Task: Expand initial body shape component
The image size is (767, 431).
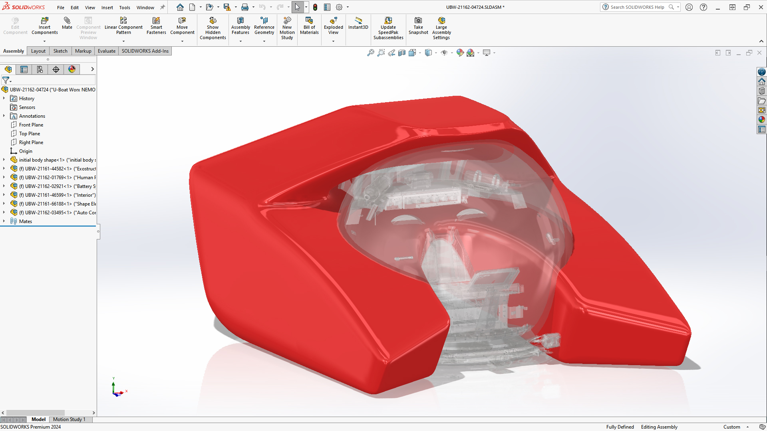Action: (x=4, y=160)
